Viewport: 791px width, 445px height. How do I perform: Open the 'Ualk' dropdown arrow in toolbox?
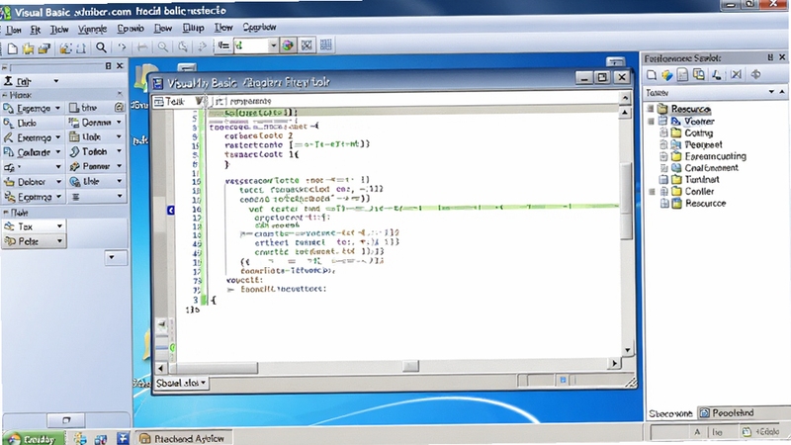[120, 136]
